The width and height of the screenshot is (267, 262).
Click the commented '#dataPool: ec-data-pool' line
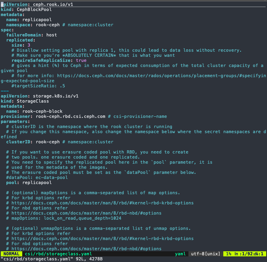coord(37,177)
